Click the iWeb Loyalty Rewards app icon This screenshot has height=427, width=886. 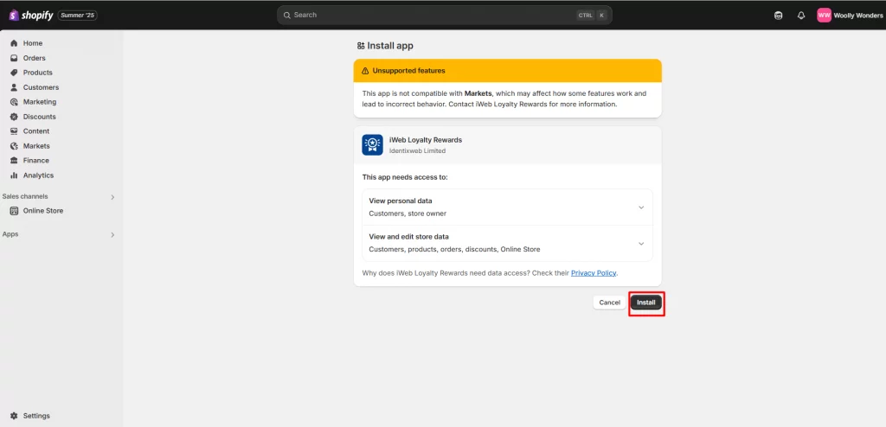tap(372, 144)
